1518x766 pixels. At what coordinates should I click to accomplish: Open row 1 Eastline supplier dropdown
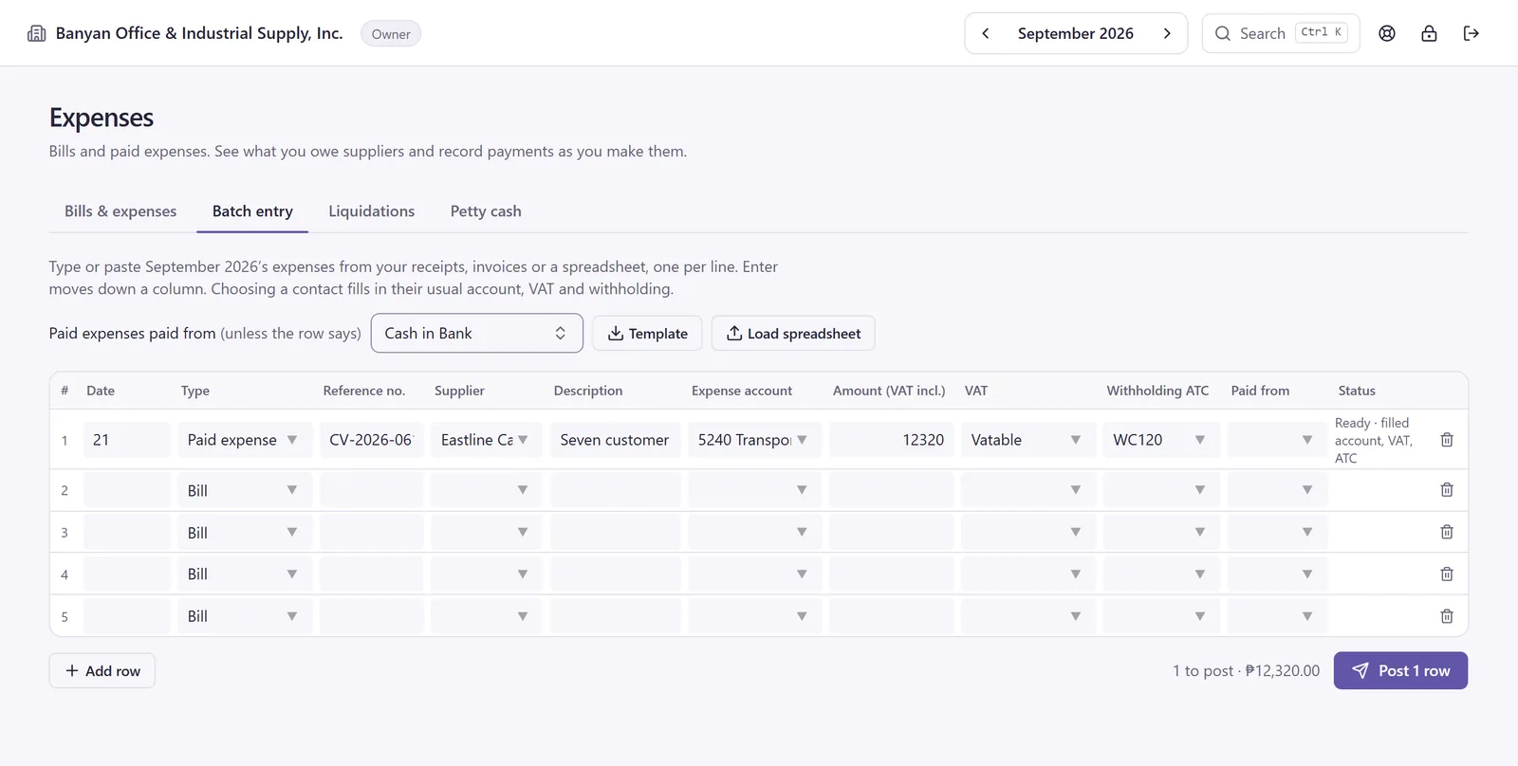coord(486,440)
